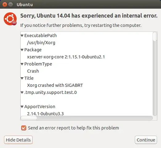Click the Ubuntu title bar text

[25, 5]
